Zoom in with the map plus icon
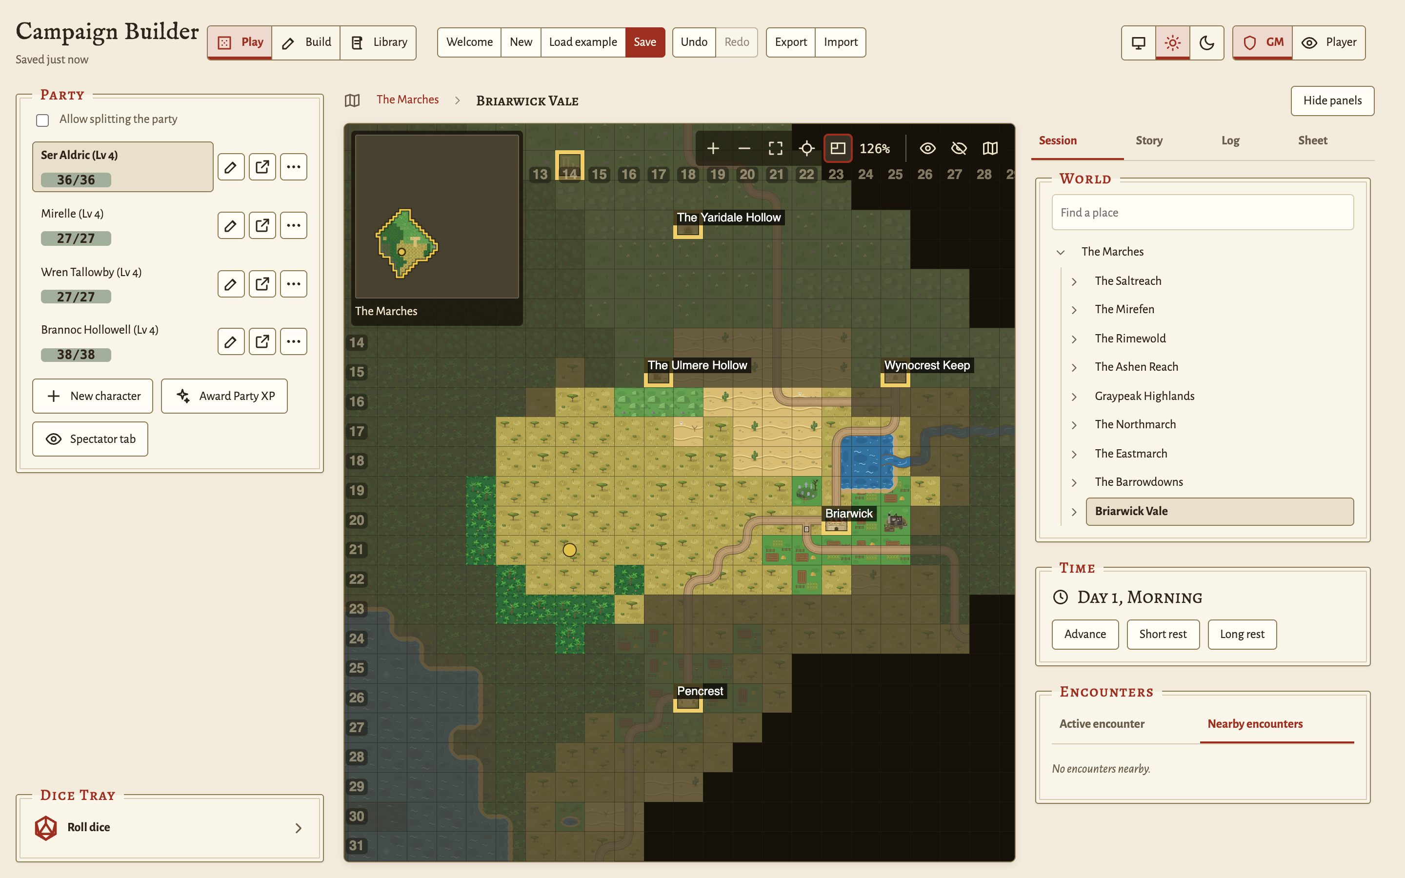This screenshot has width=1405, height=878. [713, 149]
